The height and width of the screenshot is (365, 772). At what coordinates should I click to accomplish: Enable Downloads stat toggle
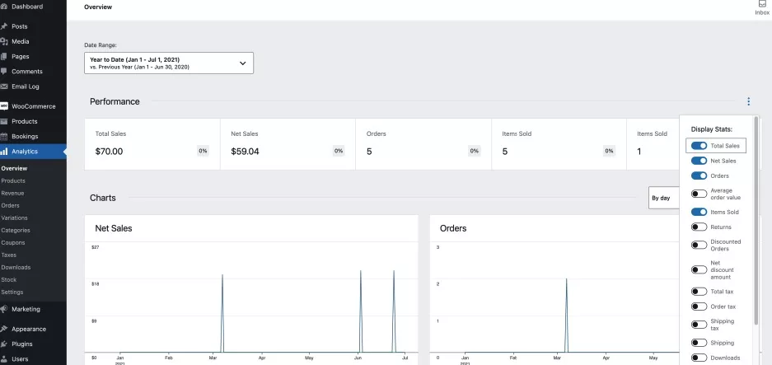[699, 358]
